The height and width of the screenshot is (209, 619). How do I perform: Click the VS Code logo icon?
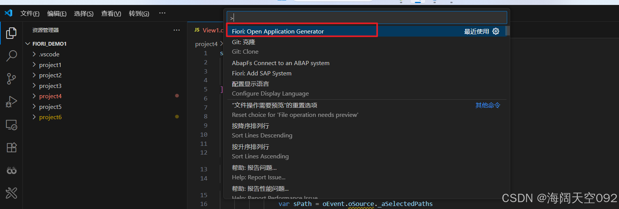click(8, 13)
